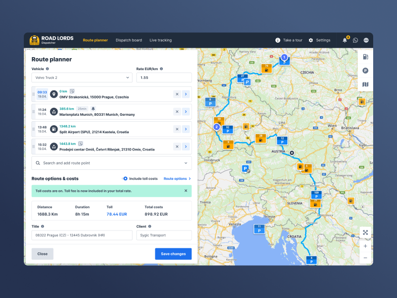
Task: Remove the Prodejni centar Omiš waypoint
Action: (x=177, y=147)
